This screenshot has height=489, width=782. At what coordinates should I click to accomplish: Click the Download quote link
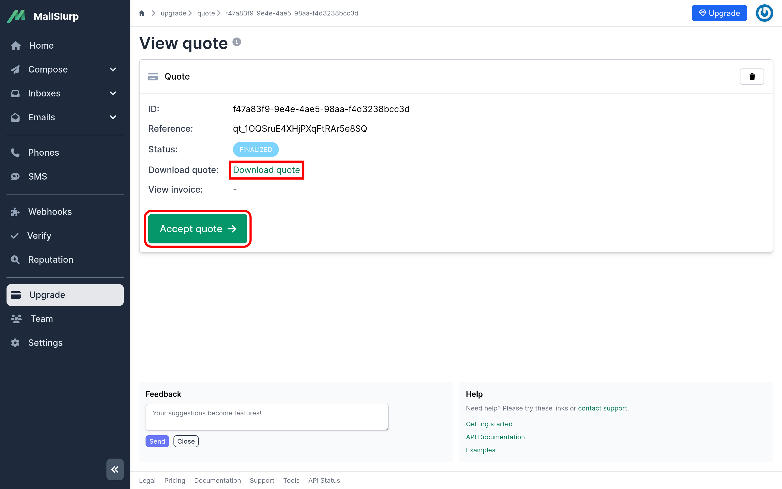point(266,170)
